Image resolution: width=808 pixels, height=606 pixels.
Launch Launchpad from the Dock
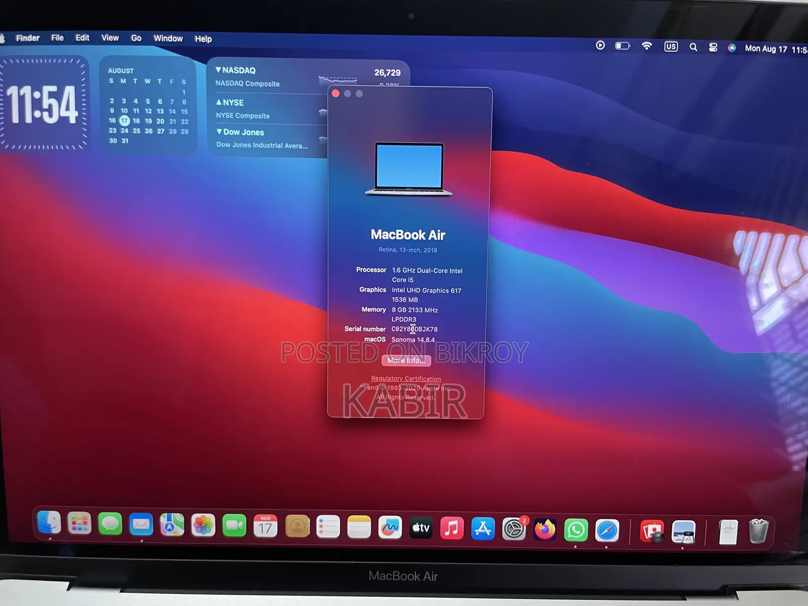coord(80,524)
